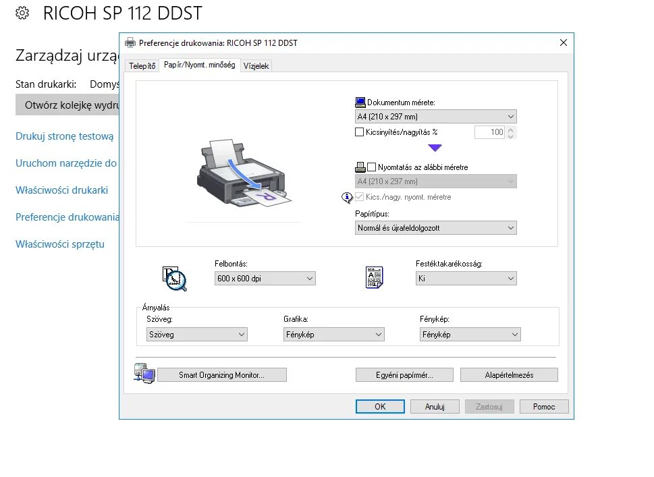Toggle Kics./nagy. nyomt. méretre checkbox

pyautogui.click(x=359, y=197)
